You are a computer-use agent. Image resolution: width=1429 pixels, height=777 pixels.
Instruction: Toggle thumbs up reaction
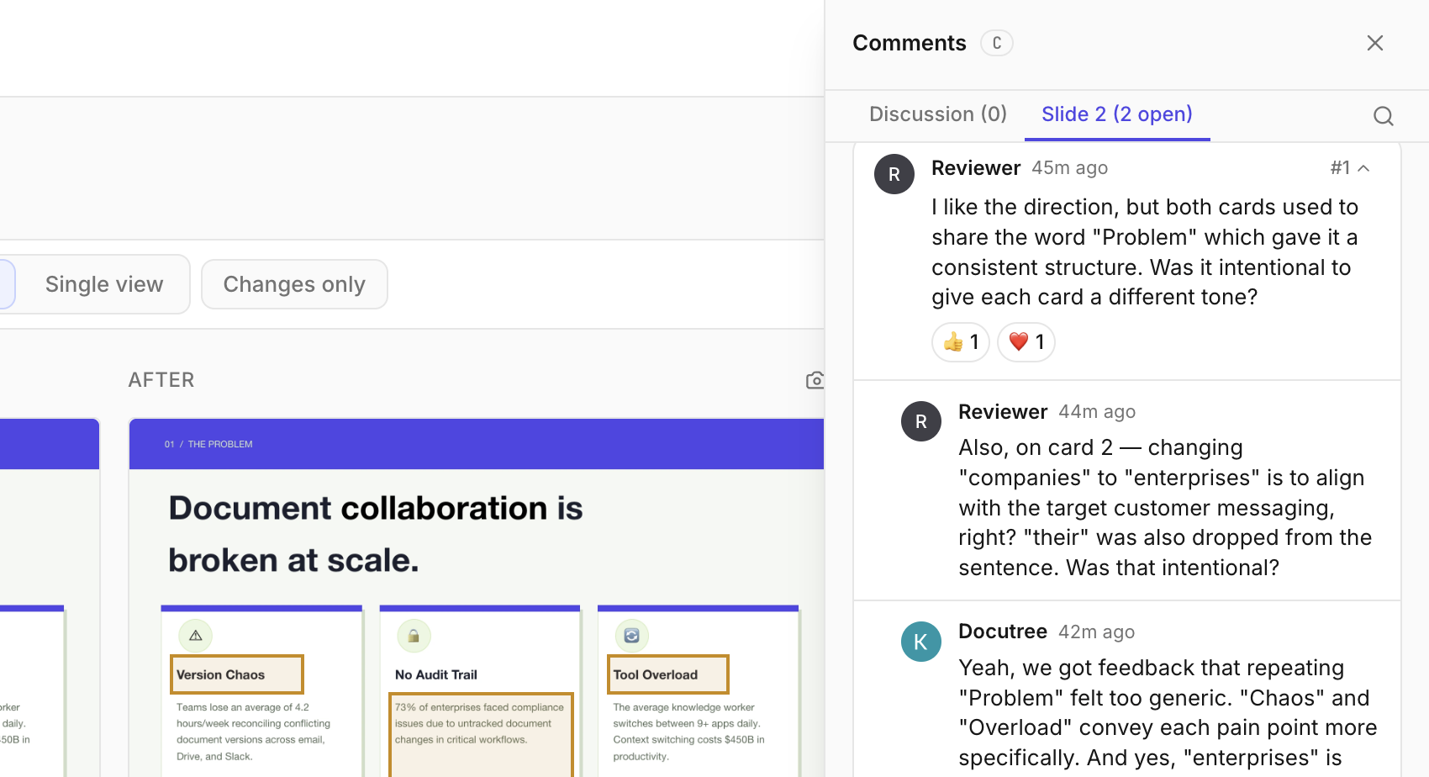[x=960, y=342]
